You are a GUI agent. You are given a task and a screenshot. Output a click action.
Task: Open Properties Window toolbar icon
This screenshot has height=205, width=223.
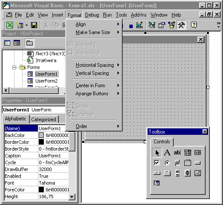162,25
